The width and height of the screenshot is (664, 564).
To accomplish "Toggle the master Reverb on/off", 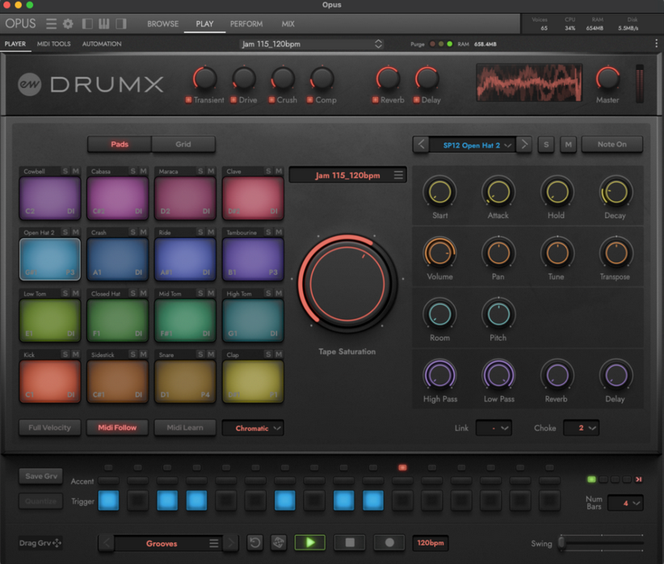I will point(375,100).
